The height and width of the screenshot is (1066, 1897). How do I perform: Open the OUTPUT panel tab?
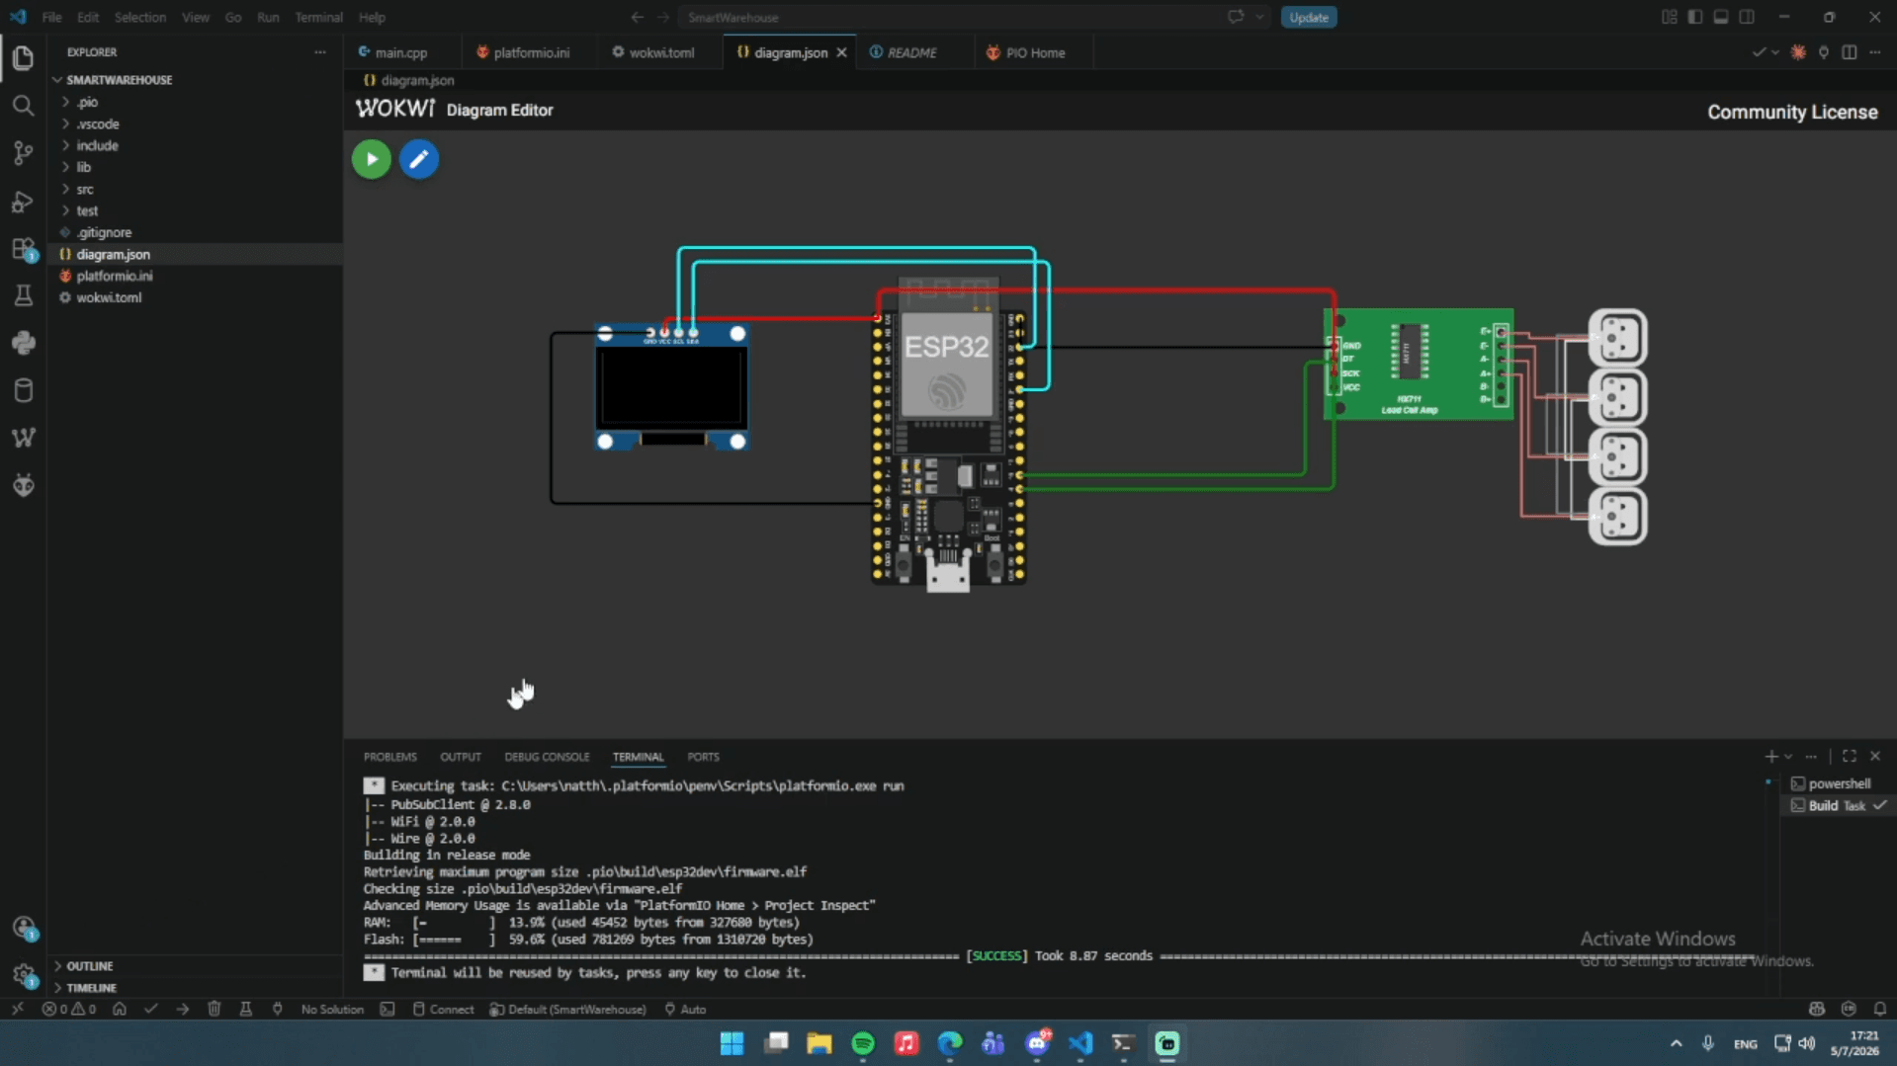[461, 757]
